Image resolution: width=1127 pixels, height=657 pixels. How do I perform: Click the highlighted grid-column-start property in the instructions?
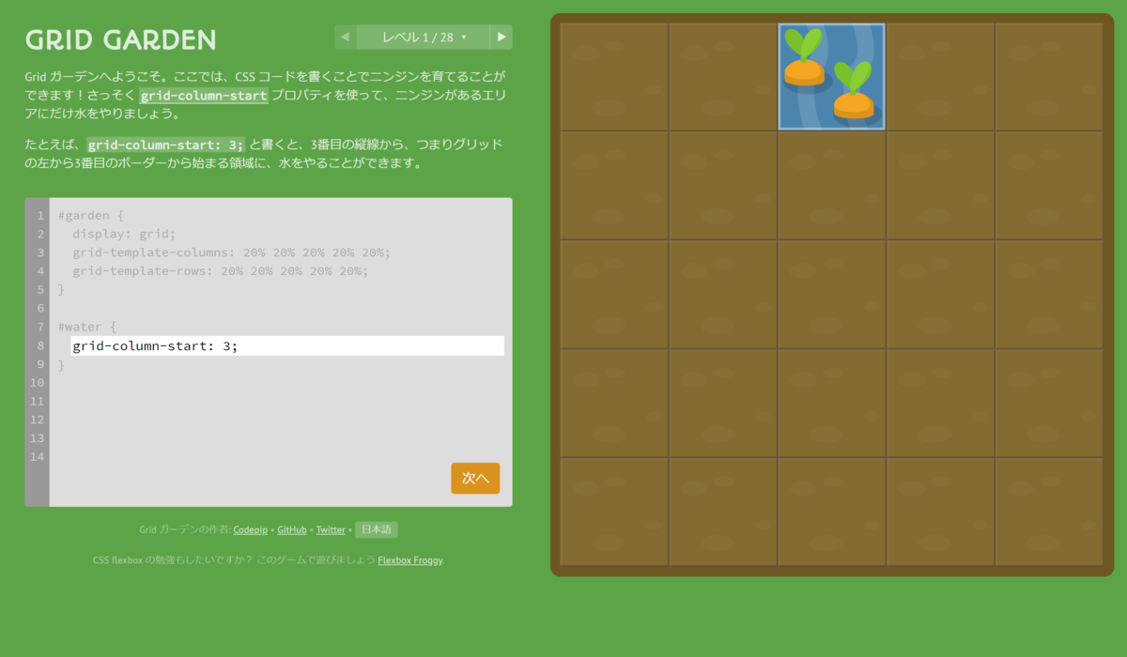(x=204, y=96)
